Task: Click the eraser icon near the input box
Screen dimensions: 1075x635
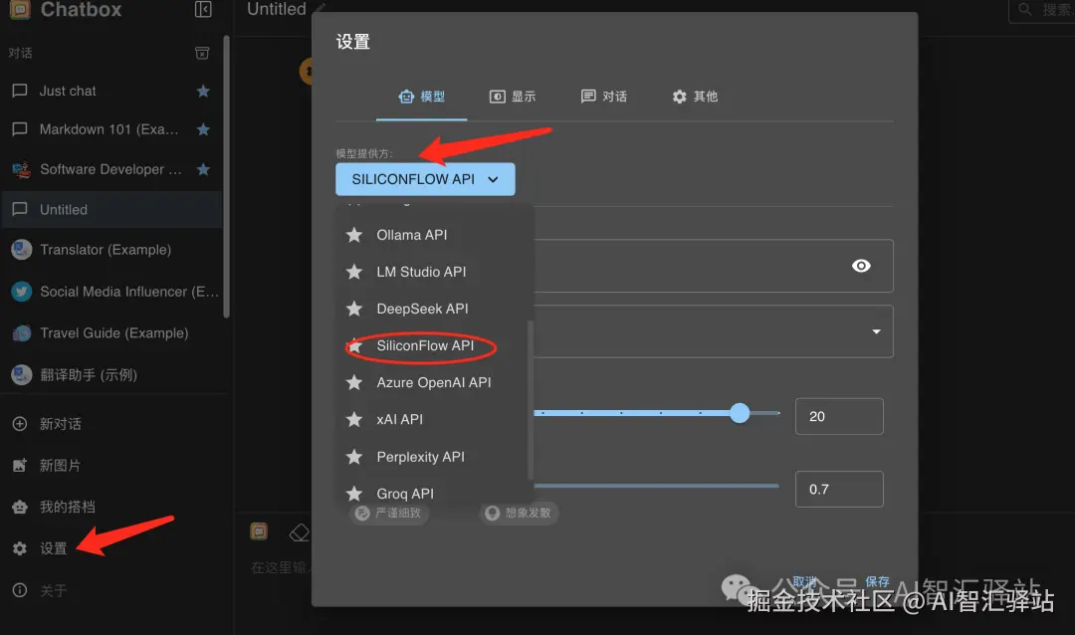Action: tap(300, 531)
